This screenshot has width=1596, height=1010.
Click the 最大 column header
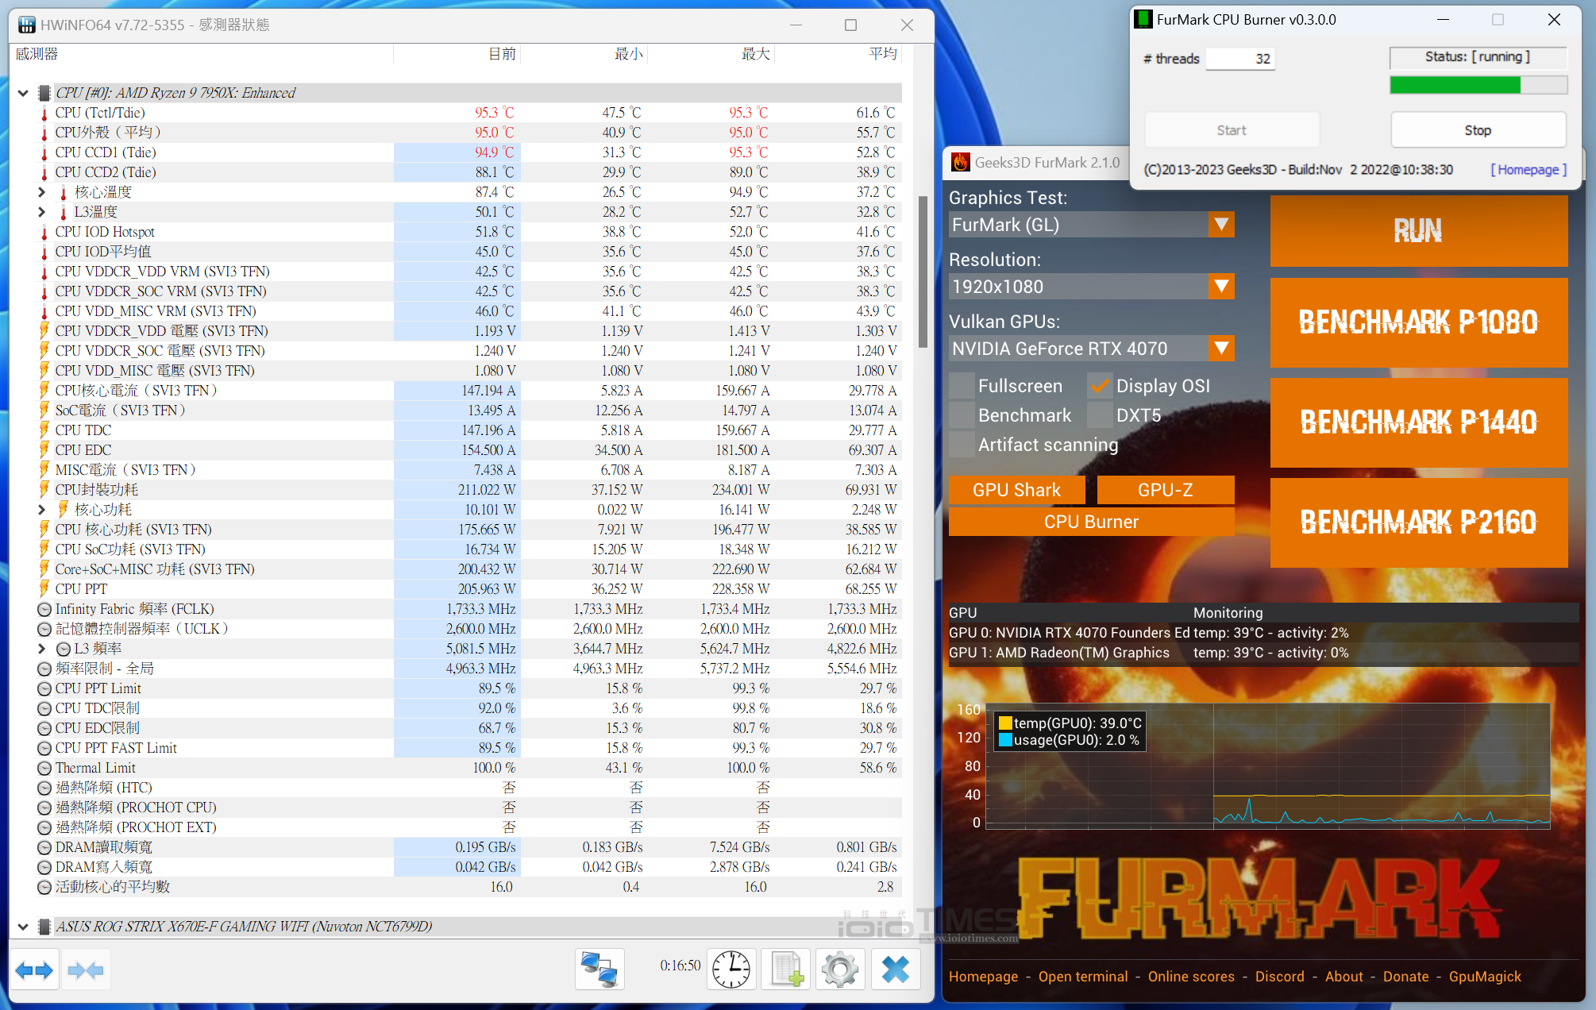point(756,54)
